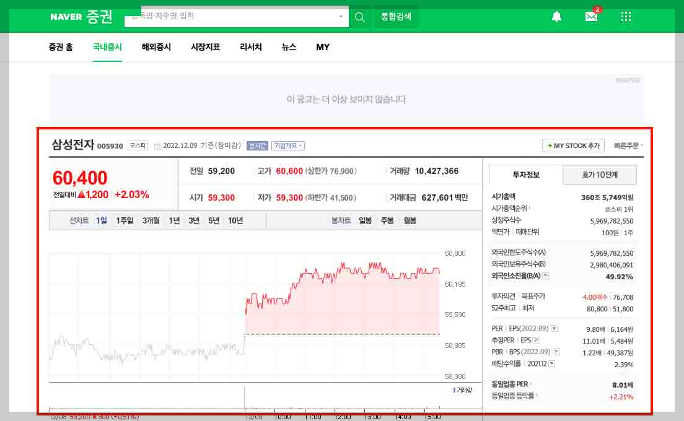Click the help icon beside 배당수익률 2021.12
The image size is (684, 421).
tap(552, 364)
